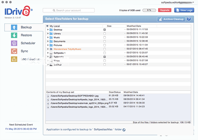
Task: Switch to the Sync tab
Action: 24,51
